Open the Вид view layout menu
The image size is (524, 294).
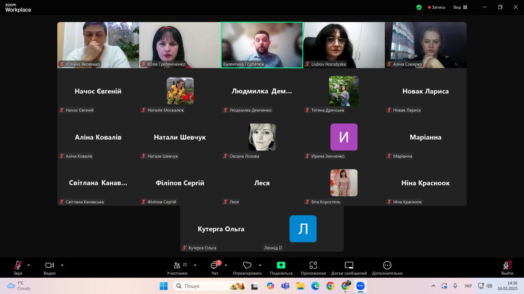[460, 7]
